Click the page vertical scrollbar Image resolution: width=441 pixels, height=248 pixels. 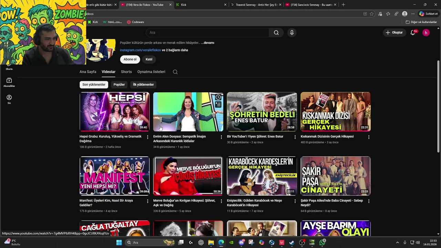click(438, 107)
